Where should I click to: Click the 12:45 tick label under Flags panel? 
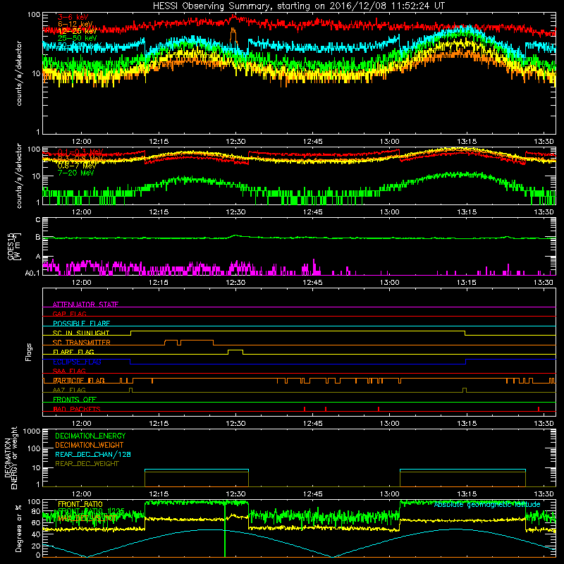(312, 424)
